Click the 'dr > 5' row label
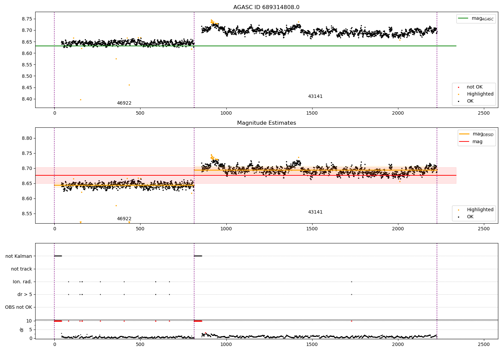Image resolution: width=503 pixels, height=352 pixels. (x=25, y=295)
